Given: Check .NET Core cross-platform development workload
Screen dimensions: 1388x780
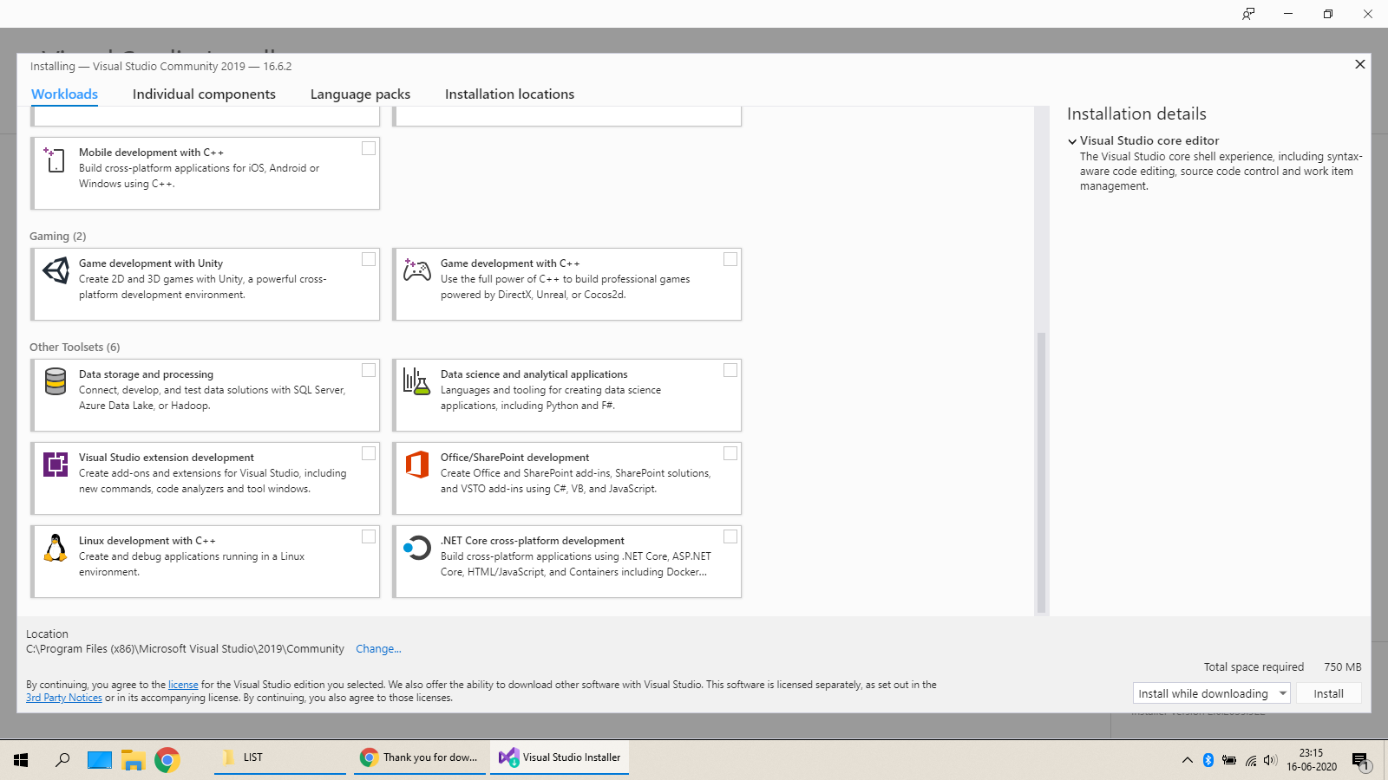Looking at the screenshot, I should point(730,536).
